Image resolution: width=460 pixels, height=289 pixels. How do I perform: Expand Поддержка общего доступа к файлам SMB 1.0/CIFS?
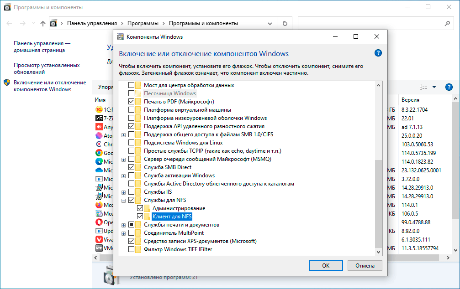pyautogui.click(x=123, y=135)
